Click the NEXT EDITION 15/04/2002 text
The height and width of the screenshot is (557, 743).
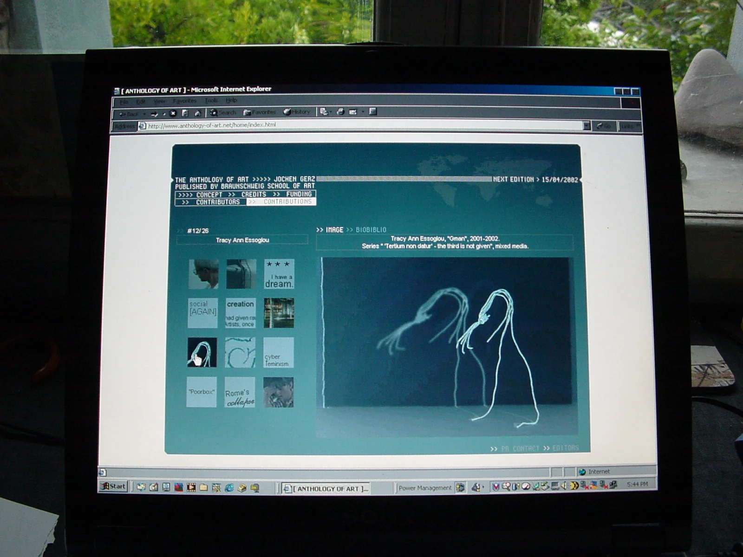[535, 179]
